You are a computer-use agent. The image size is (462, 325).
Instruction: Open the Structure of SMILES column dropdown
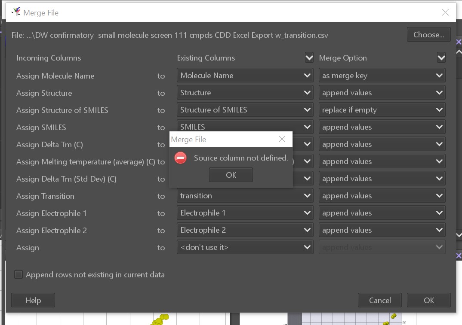[x=245, y=110]
